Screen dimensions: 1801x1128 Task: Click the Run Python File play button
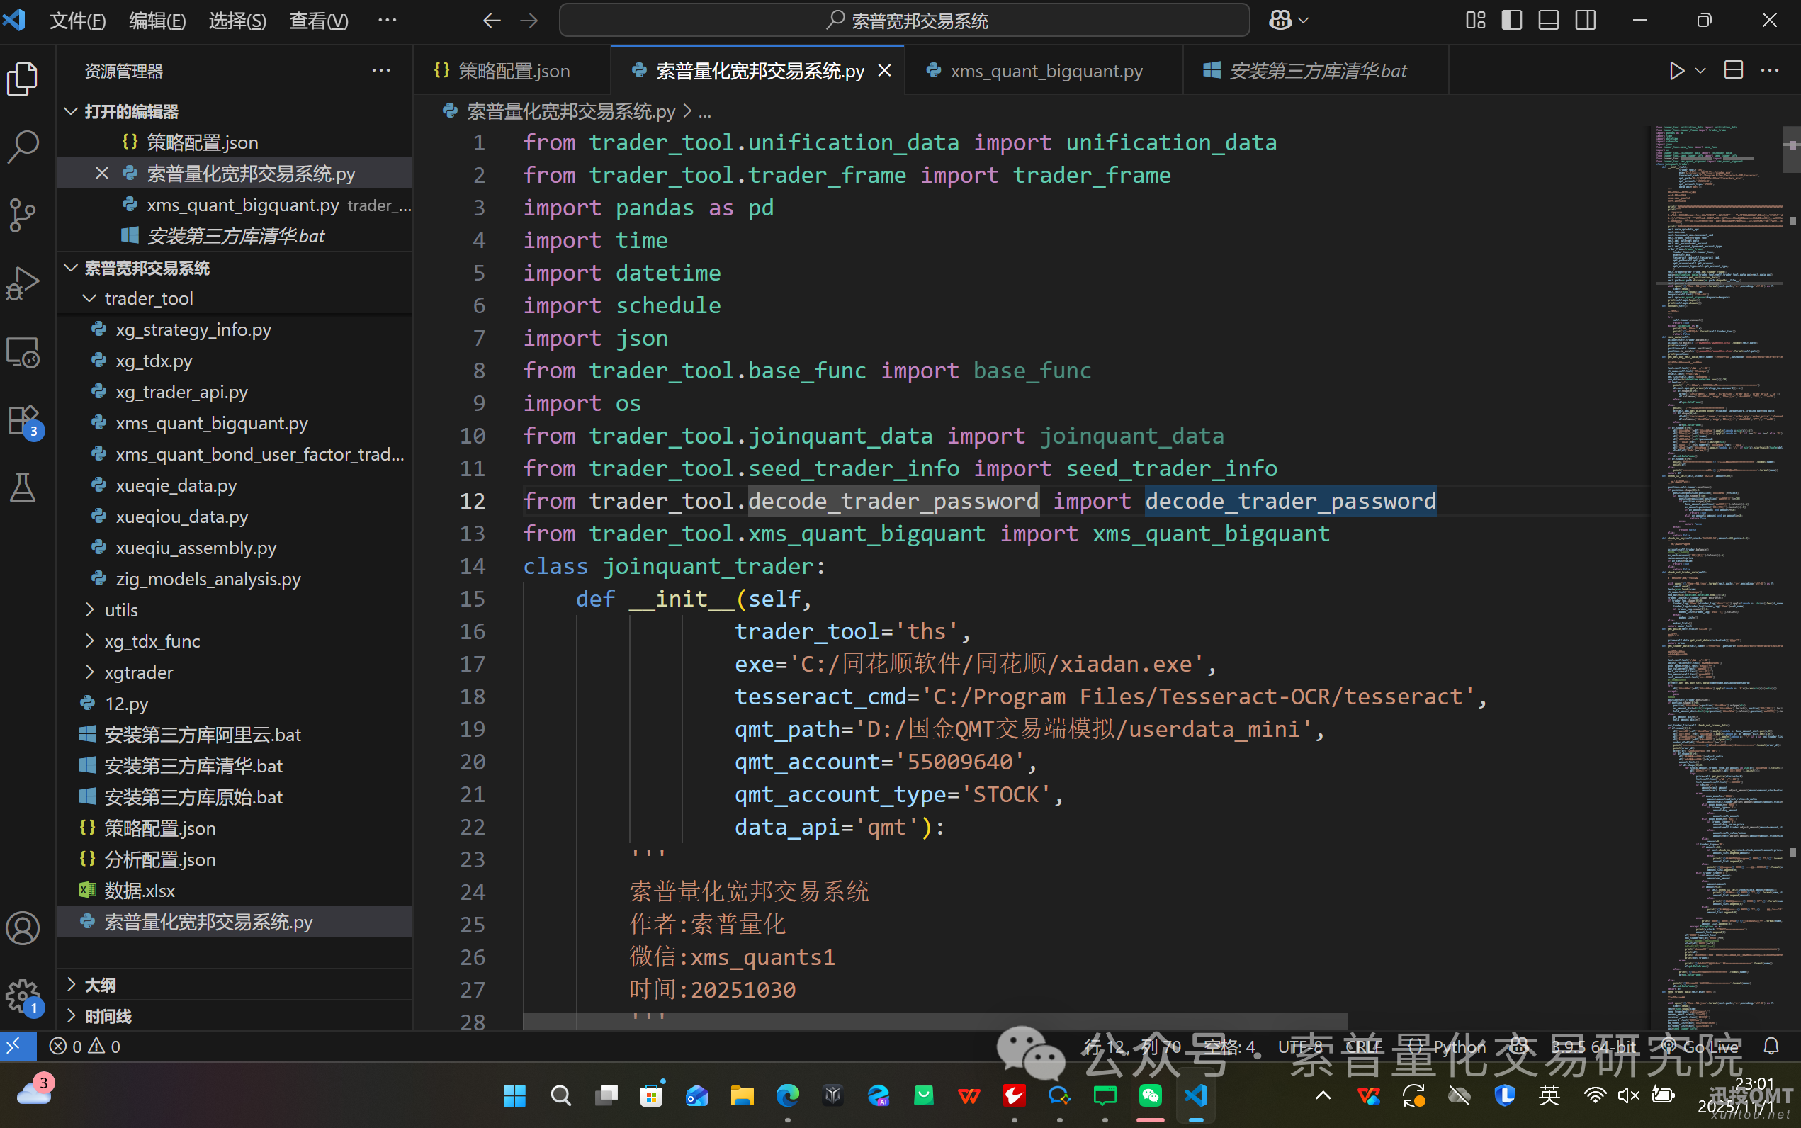pos(1676,71)
